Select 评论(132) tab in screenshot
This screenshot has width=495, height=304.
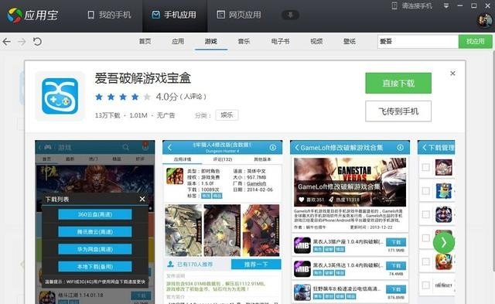[222, 159]
